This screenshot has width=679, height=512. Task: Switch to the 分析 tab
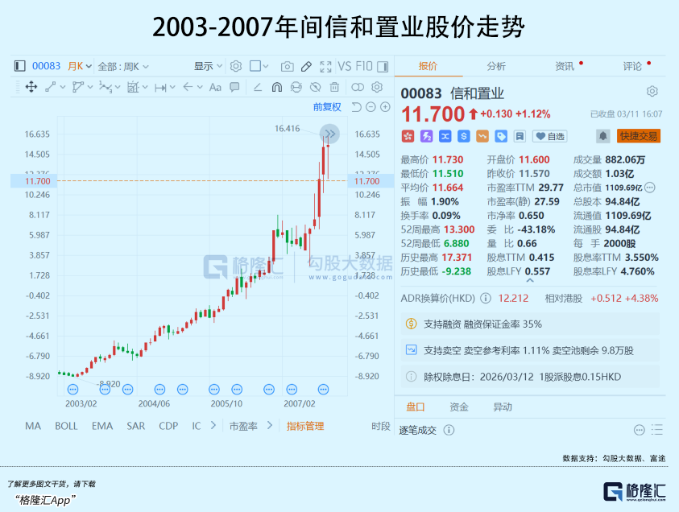click(496, 66)
